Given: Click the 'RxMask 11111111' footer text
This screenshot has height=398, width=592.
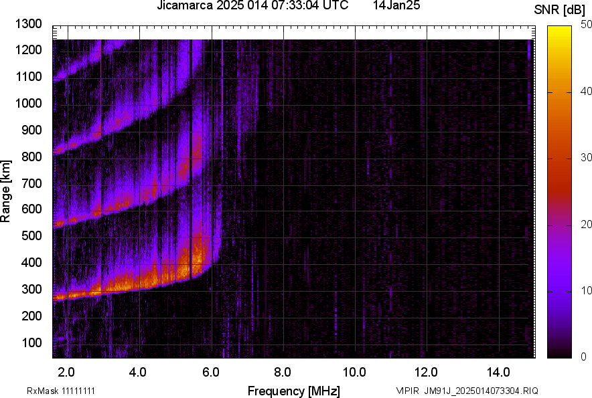Looking at the screenshot, I should click(61, 391).
